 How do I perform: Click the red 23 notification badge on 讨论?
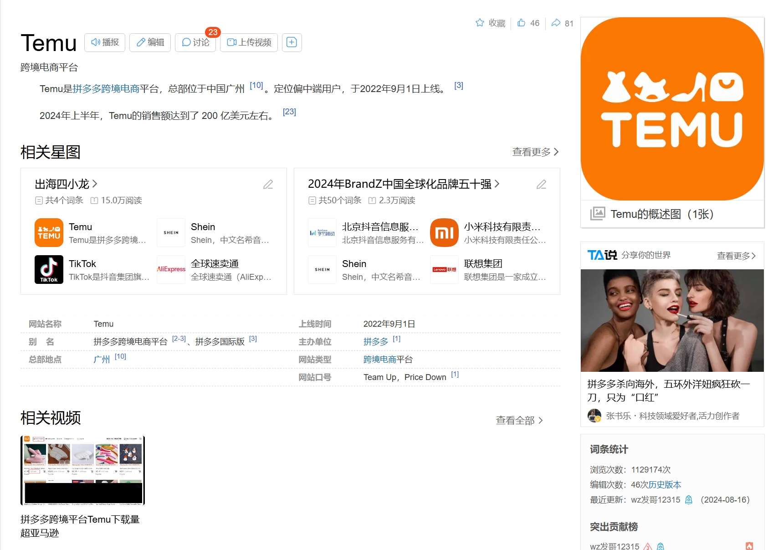(213, 32)
